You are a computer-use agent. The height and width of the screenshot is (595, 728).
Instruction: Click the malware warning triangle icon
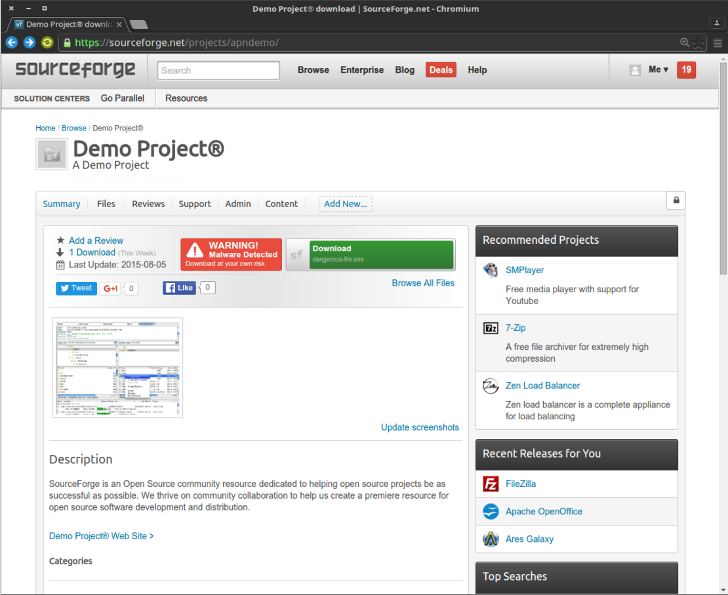pyautogui.click(x=195, y=253)
